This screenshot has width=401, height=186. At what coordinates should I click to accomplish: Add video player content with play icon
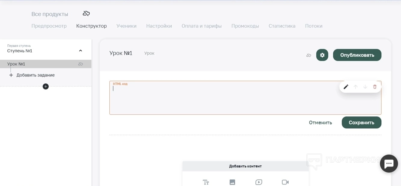click(x=259, y=182)
